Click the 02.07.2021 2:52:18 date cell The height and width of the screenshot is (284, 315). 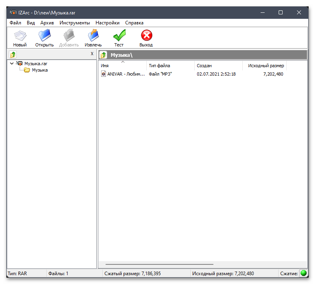(x=216, y=74)
